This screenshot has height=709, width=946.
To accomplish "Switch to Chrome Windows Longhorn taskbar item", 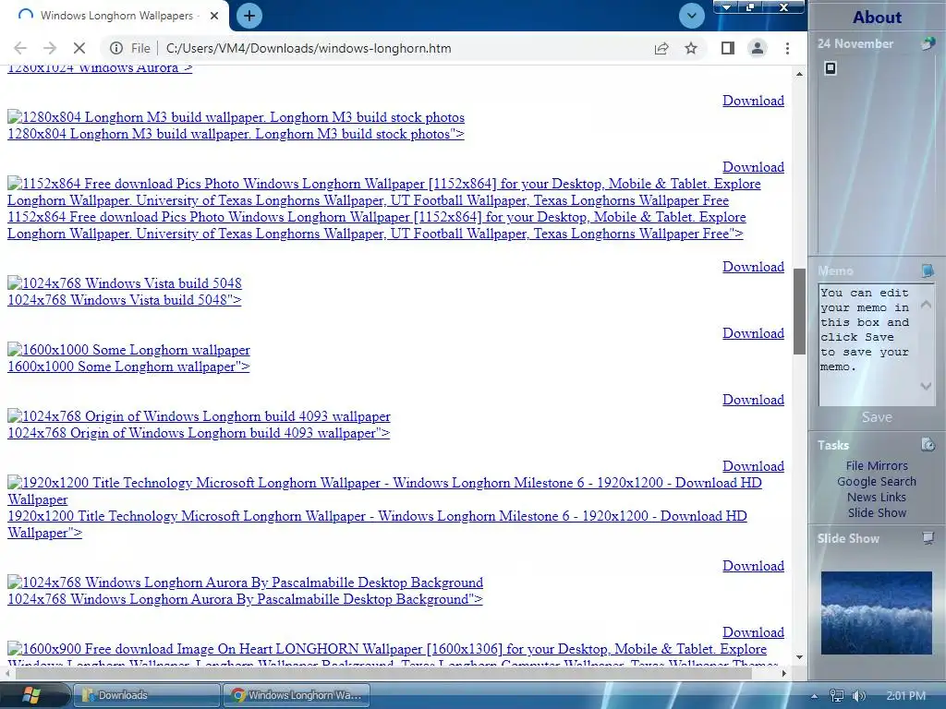I will pyautogui.click(x=297, y=695).
